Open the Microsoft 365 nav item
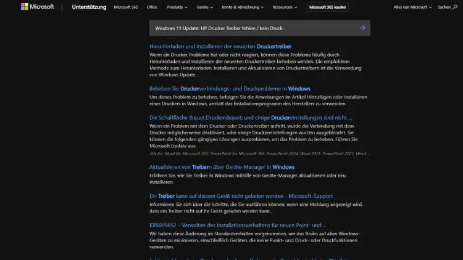 point(126,7)
